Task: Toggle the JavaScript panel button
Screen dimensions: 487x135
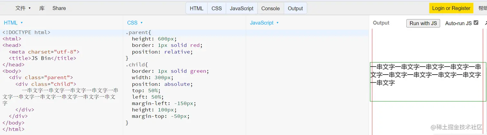Action: coord(242,8)
